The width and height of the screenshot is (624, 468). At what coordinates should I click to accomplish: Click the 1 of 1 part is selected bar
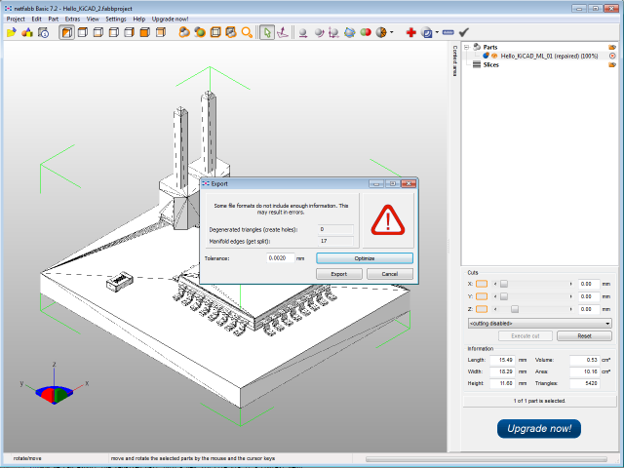click(x=539, y=401)
